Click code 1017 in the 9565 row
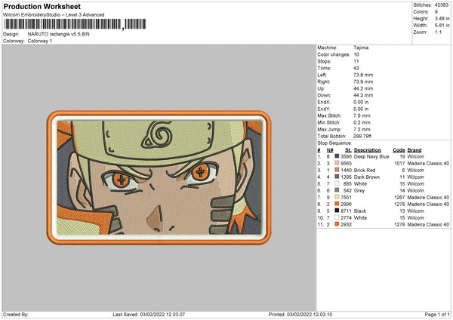 click(x=399, y=164)
